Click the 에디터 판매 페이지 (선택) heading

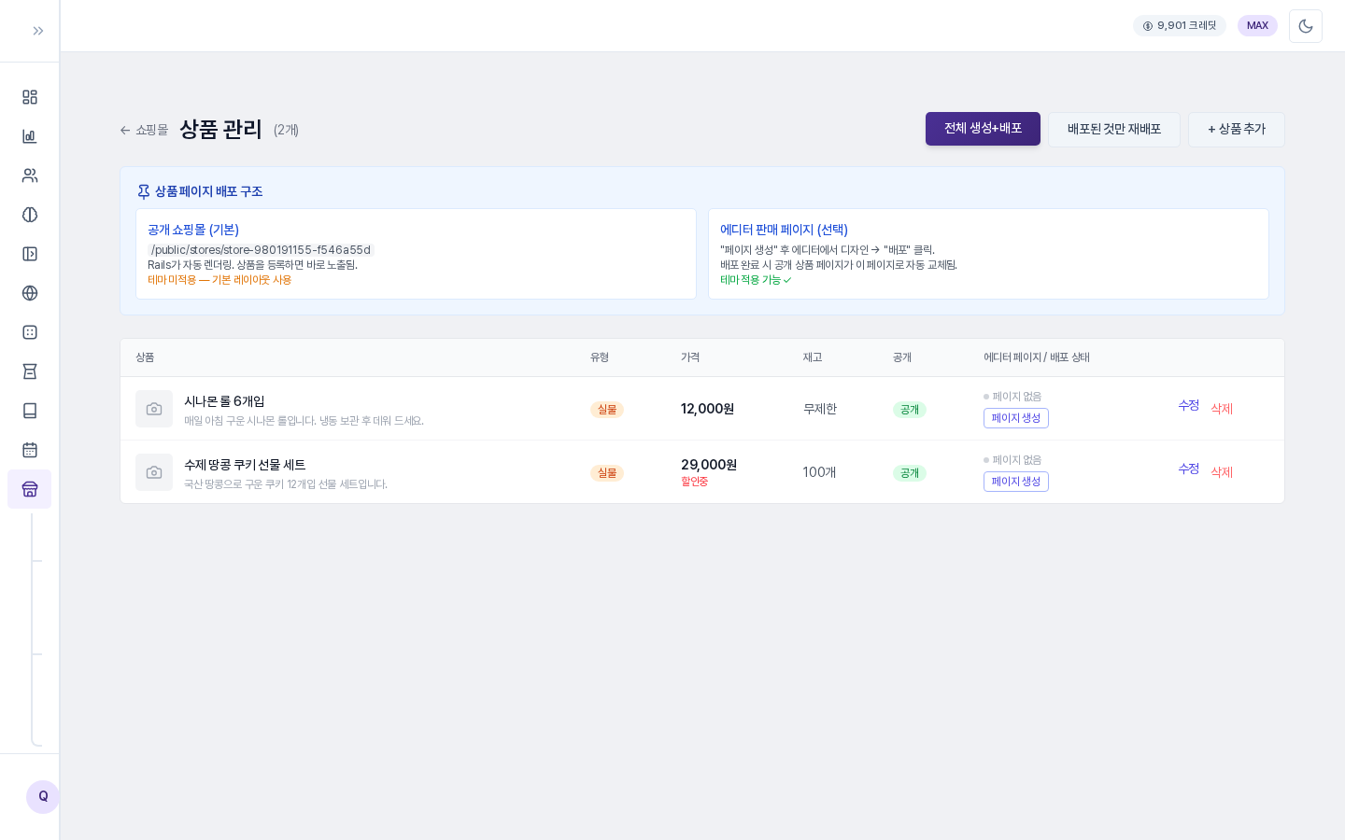pos(784,230)
